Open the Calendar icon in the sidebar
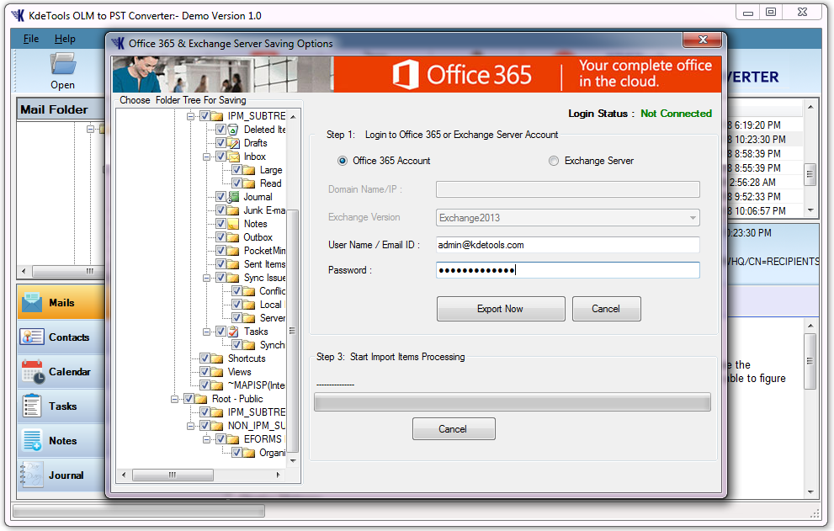Viewport: 834px width, 531px height. (33, 372)
